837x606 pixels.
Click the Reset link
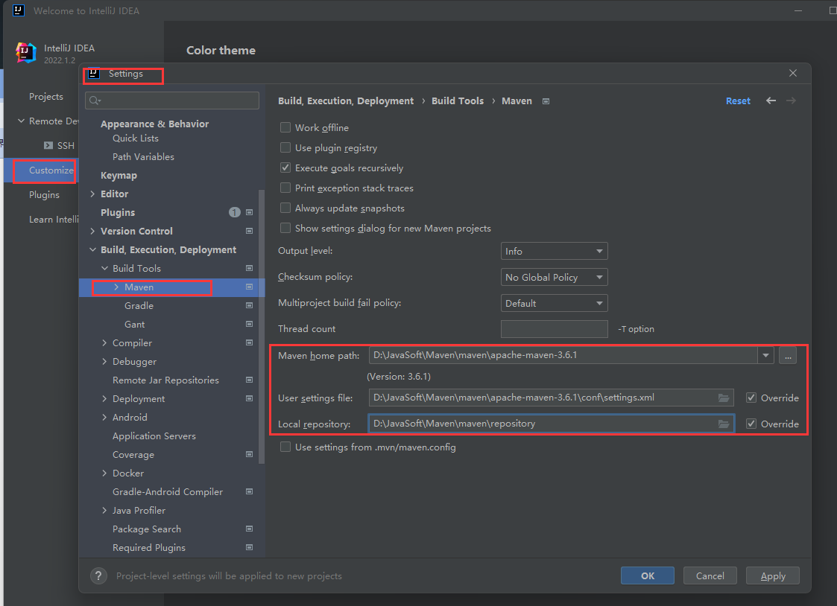738,101
